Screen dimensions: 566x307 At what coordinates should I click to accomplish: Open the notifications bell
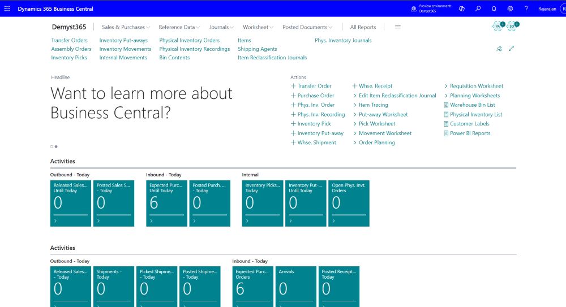pos(494,8)
